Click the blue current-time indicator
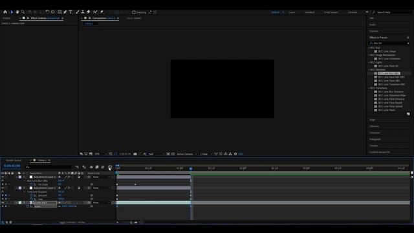 click(x=191, y=168)
